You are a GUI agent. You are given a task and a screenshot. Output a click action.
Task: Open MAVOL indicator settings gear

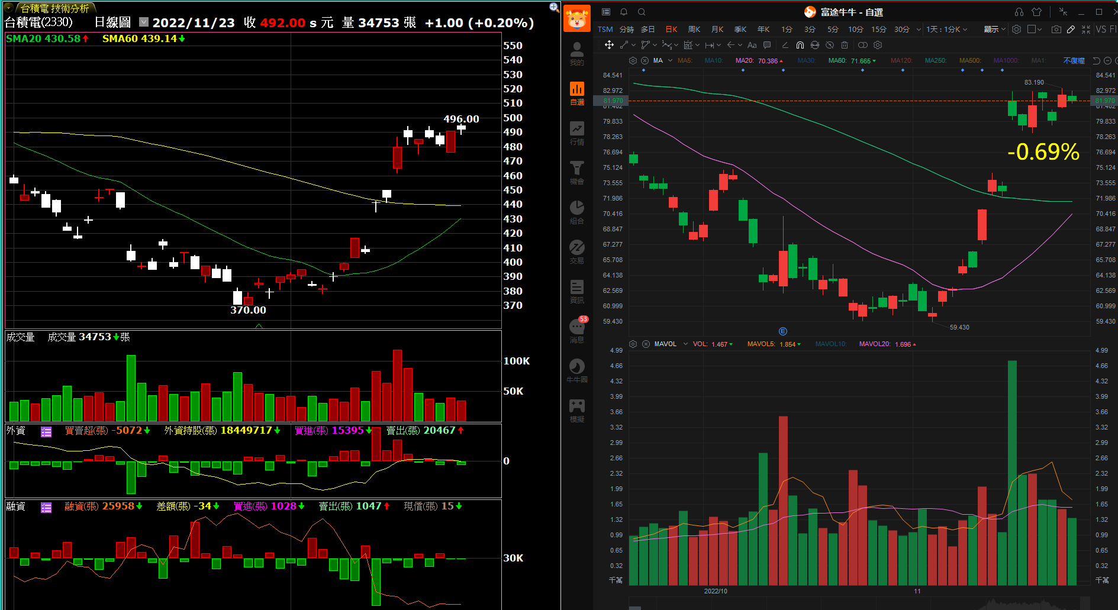pos(633,344)
